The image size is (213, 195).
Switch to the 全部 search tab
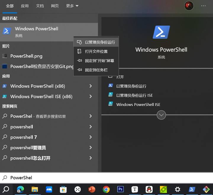(x=10, y=6)
